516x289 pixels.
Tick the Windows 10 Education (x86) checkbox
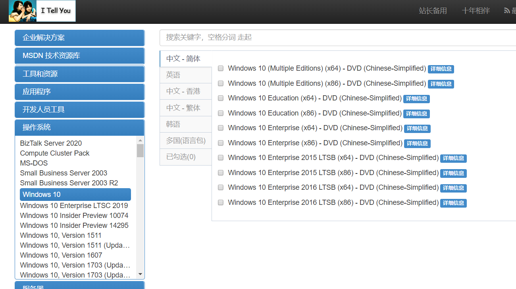[221, 113]
